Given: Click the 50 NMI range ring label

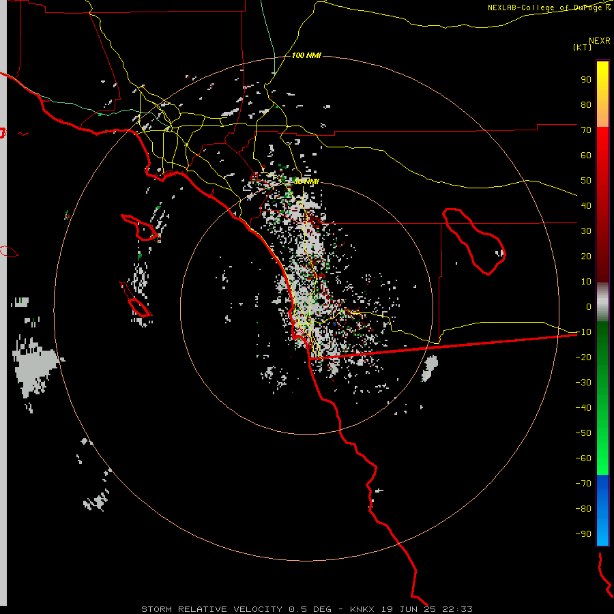Looking at the screenshot, I should [x=306, y=181].
